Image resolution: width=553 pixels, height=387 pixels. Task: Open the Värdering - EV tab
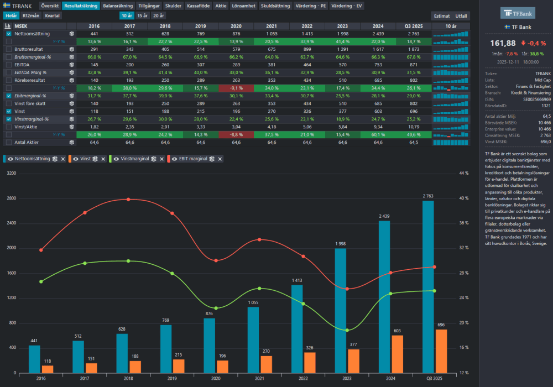(x=346, y=6)
